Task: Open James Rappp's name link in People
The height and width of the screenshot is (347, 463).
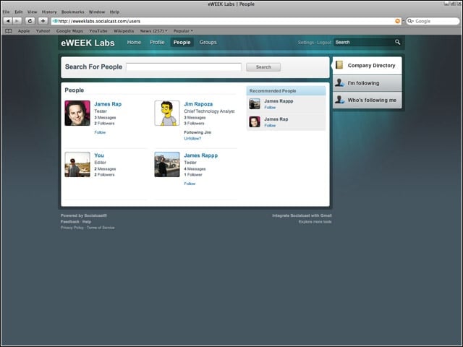Action: click(201, 155)
